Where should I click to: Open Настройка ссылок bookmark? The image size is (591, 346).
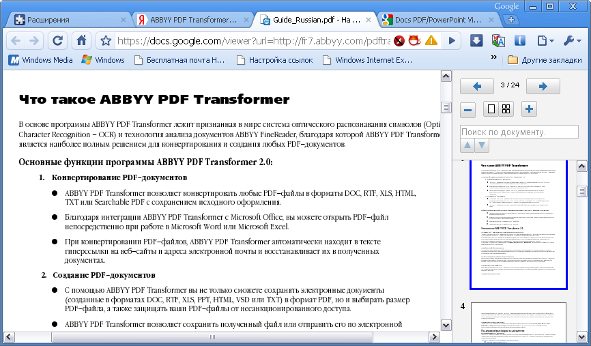pyautogui.click(x=275, y=60)
